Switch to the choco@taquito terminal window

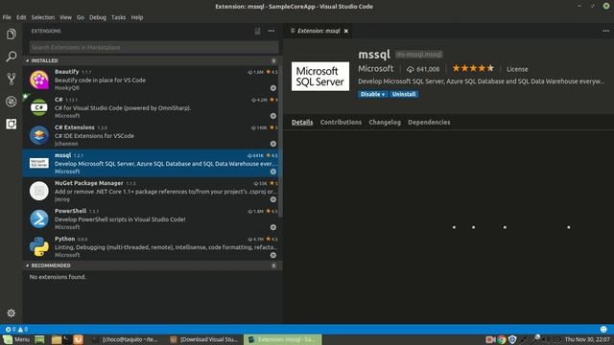(125, 339)
